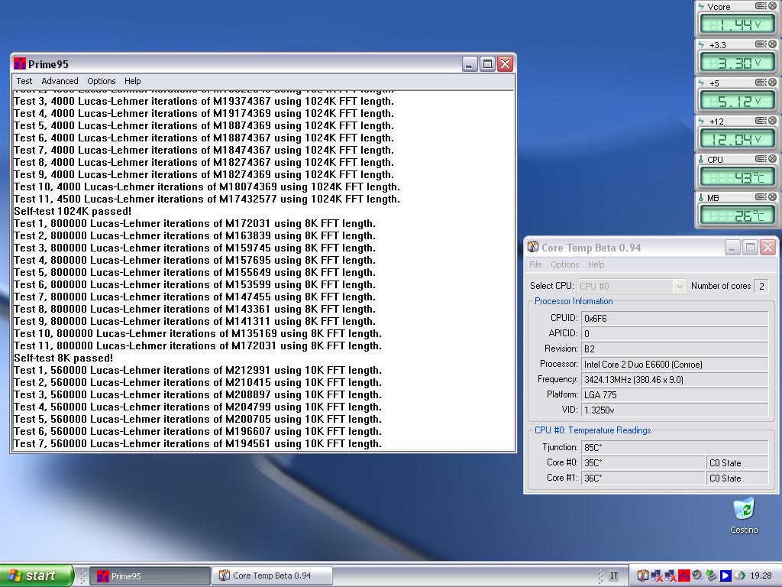The height and width of the screenshot is (587, 782).
Task: Close the +12 voltage gauge
Action: pos(772,121)
